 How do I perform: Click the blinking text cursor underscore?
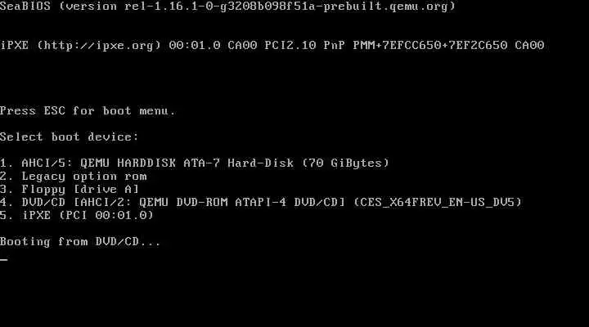[4, 258]
